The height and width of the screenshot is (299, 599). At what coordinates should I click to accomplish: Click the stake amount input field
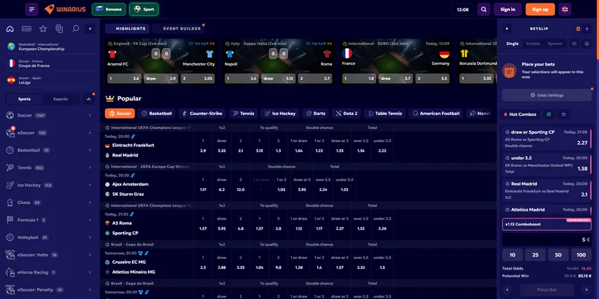pyautogui.click(x=547, y=240)
